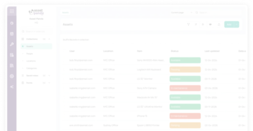253x131 pixels.
Task: Expand the Categories collection arrow
Action: coord(23,68)
